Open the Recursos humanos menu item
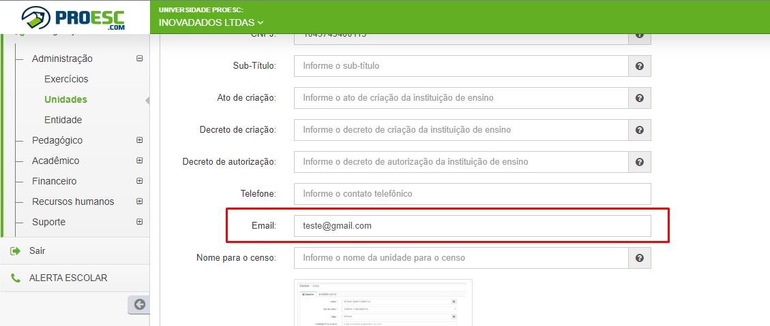This screenshot has width=770, height=326. 73,201
